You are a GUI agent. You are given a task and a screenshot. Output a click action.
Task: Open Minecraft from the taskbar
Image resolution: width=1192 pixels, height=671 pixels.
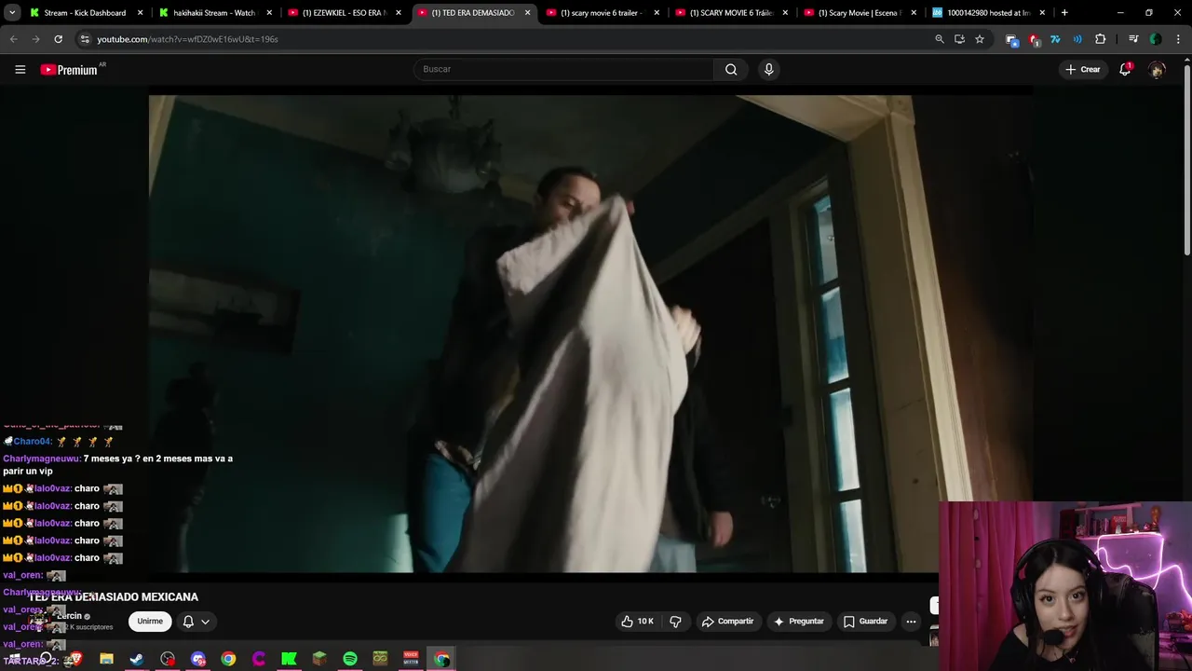pyautogui.click(x=319, y=659)
